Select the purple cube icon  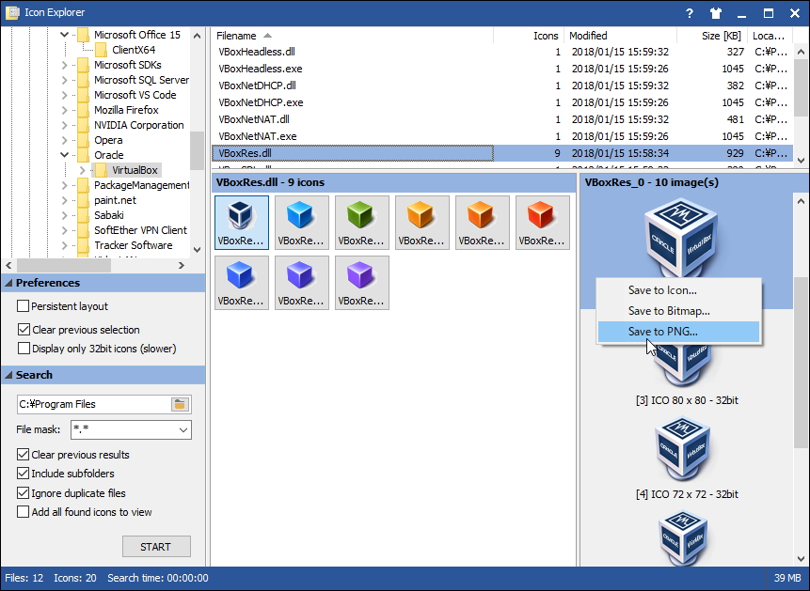tap(361, 283)
